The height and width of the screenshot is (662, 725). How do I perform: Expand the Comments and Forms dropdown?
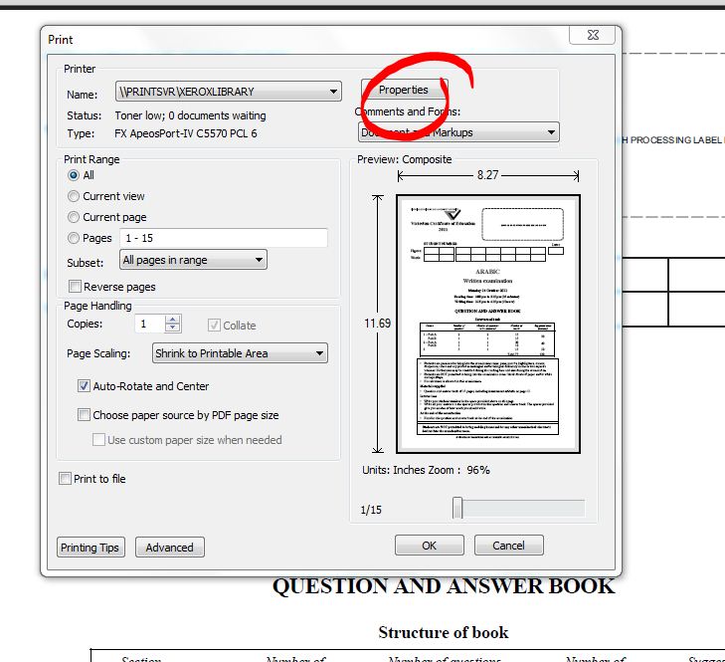(x=457, y=132)
